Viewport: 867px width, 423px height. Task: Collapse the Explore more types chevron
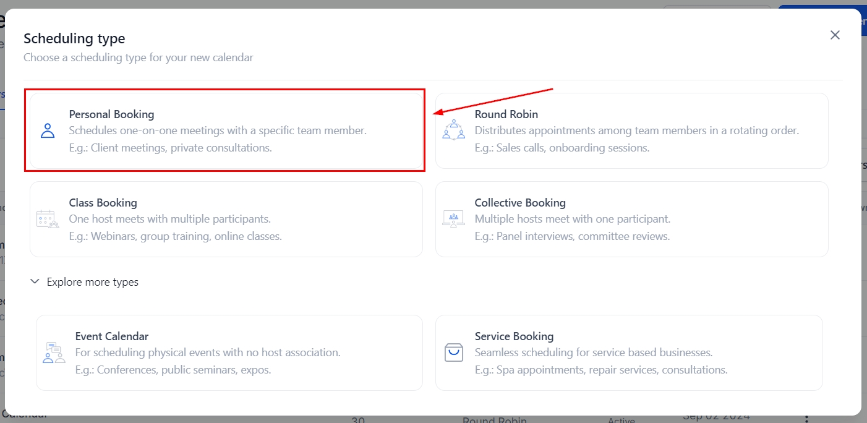35,282
